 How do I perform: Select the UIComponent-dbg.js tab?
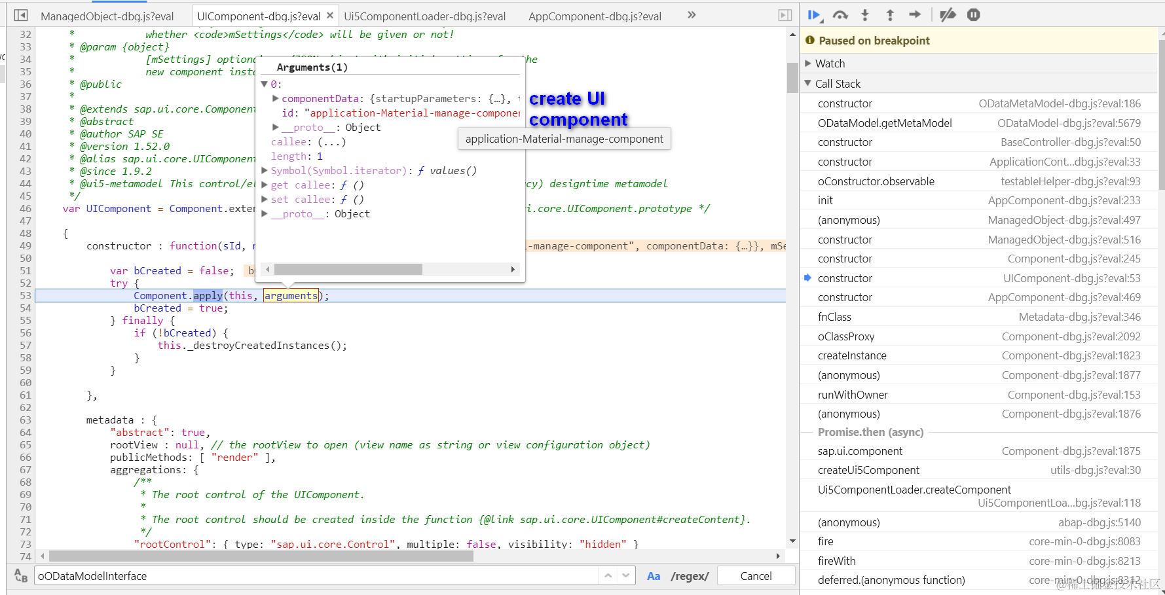[259, 16]
